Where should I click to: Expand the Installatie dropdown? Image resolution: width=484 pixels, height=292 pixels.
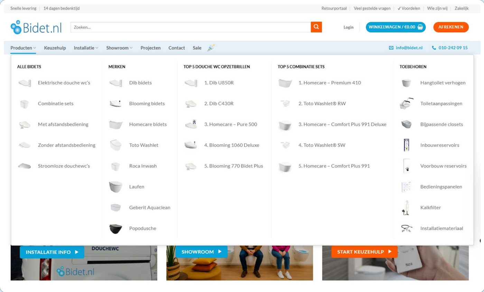[86, 48]
